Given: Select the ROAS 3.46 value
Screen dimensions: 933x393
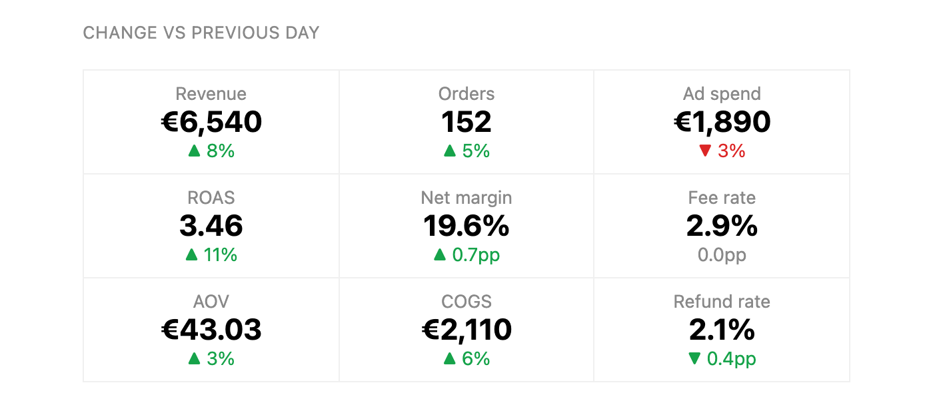Looking at the screenshot, I should 211,226.
